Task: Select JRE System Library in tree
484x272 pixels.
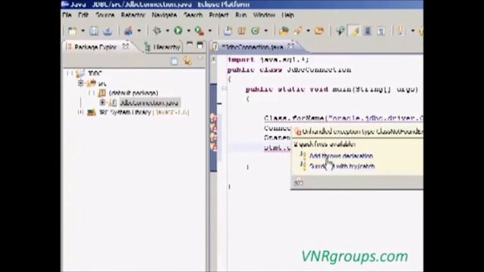Action: 144,113
